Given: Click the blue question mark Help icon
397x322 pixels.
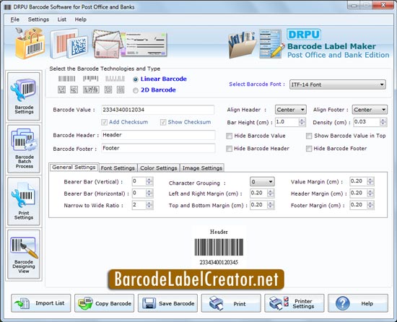Looking at the screenshot, I should click(x=343, y=303).
